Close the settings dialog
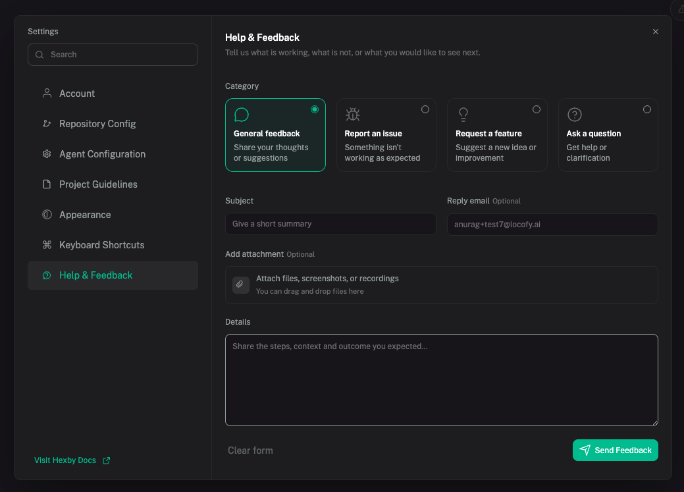This screenshot has width=684, height=492. (x=655, y=32)
